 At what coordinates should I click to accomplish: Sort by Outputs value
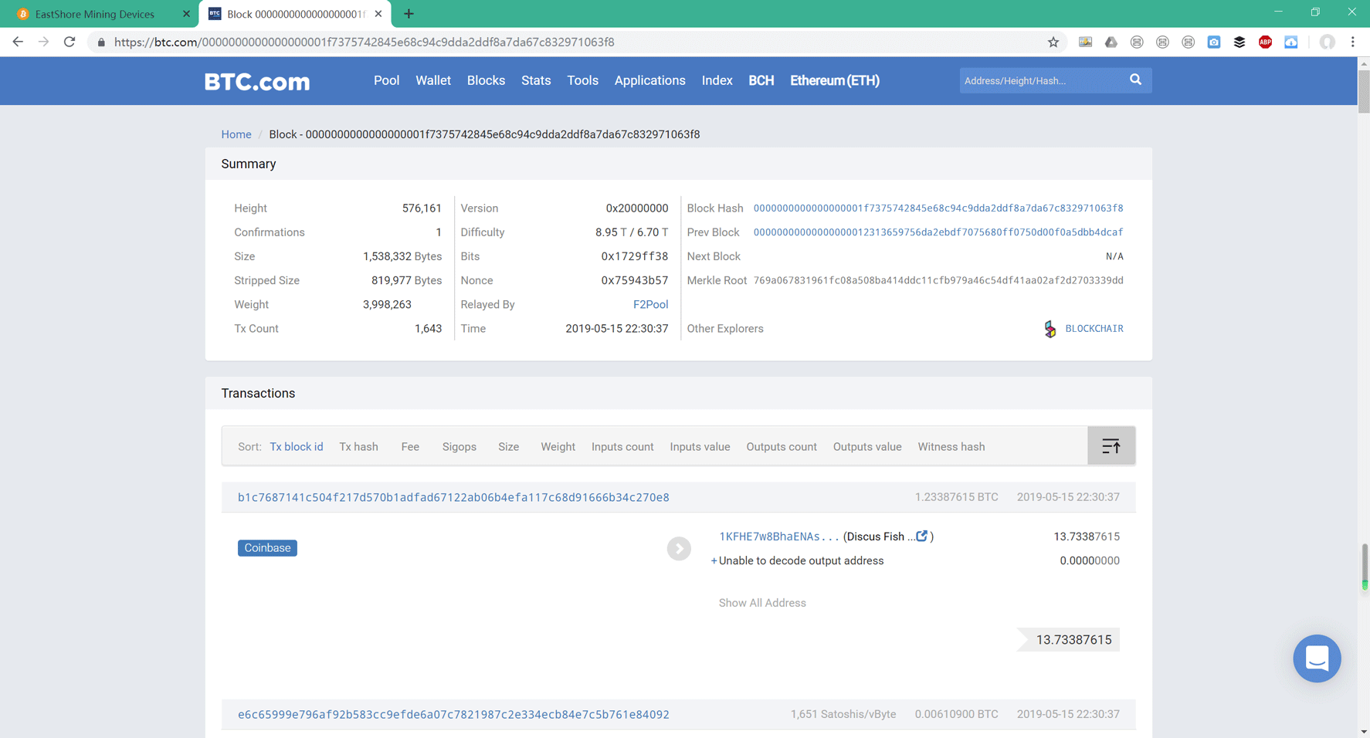pyautogui.click(x=867, y=447)
